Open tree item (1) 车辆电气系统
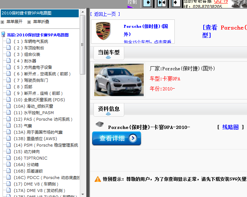The width and height of the screenshot is (247, 197). click(31, 41)
